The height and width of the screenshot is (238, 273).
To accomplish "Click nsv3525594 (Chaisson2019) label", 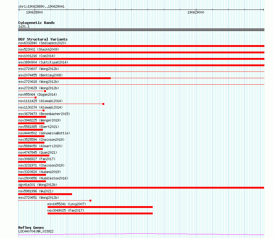I will (x=41, y=140).
